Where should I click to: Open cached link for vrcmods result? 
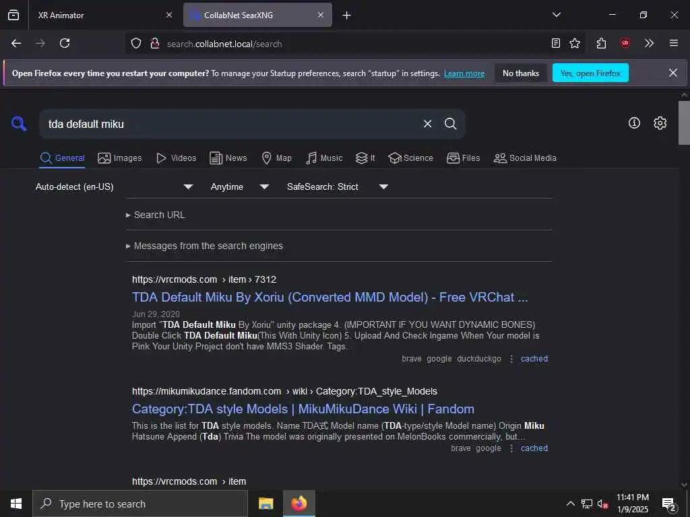(534, 359)
